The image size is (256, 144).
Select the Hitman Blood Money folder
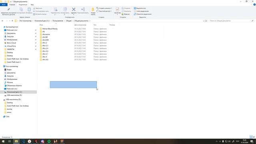50,29
